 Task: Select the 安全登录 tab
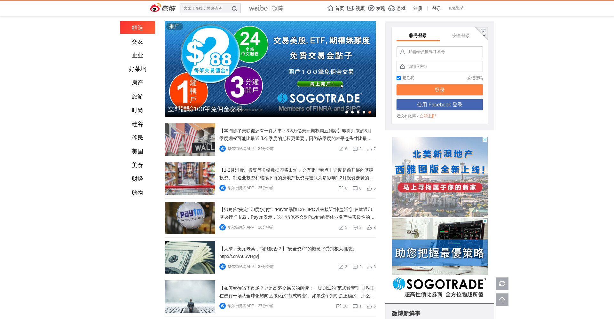tap(461, 35)
